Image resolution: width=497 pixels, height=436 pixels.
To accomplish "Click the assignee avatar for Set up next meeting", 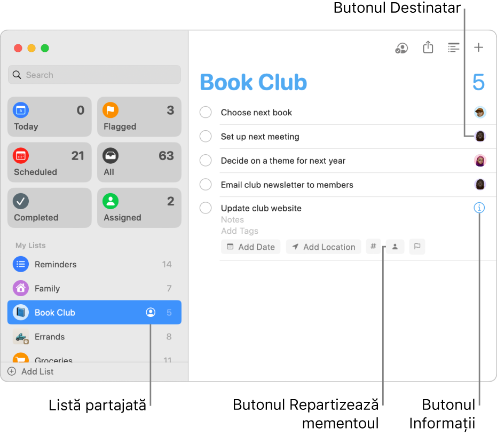I will pos(480,136).
